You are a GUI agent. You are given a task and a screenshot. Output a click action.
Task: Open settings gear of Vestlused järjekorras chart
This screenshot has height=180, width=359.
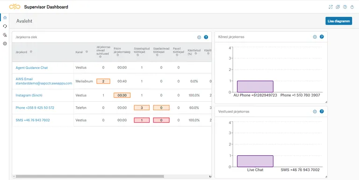(x=315, y=111)
